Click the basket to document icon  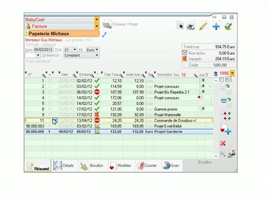[x=226, y=102]
